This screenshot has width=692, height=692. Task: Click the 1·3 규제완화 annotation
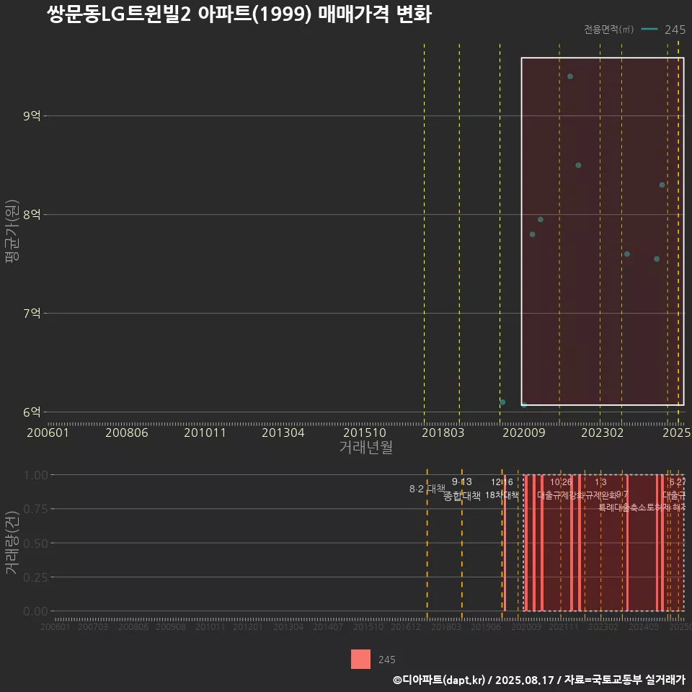(x=600, y=489)
